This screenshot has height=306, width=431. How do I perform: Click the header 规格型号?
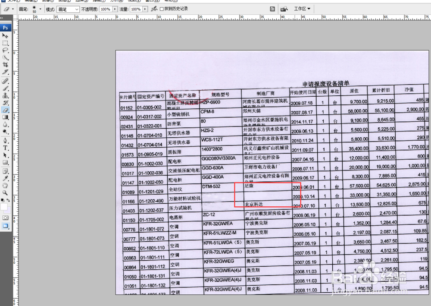click(x=220, y=95)
